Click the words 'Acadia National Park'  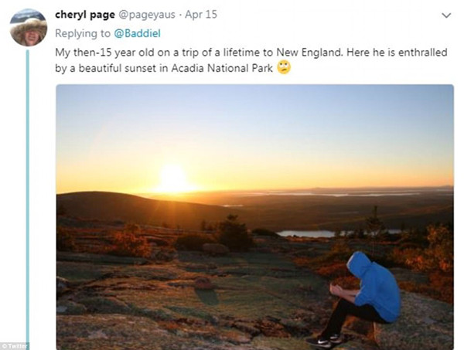pos(229,68)
